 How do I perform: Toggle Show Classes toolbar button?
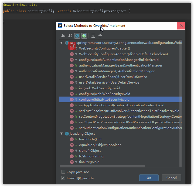pyautogui.click(x=77, y=36)
